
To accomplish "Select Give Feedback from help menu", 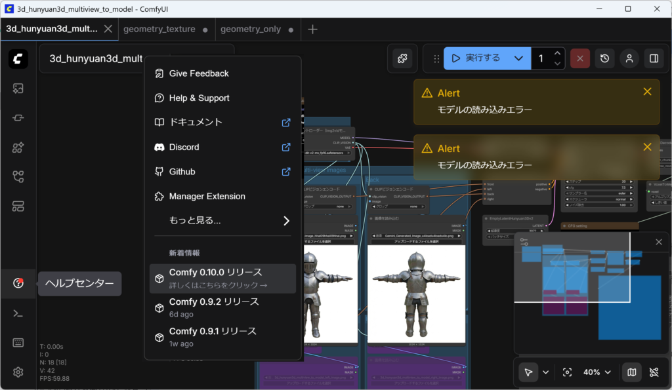I will pos(199,73).
